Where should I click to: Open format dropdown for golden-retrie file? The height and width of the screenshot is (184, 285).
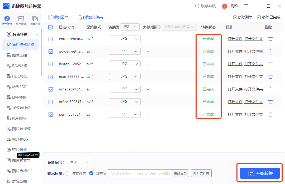[125, 51]
